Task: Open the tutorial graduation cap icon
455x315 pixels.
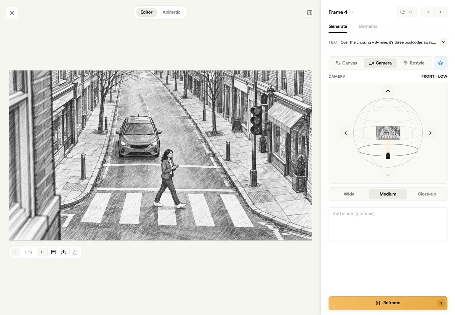Action: click(x=440, y=63)
